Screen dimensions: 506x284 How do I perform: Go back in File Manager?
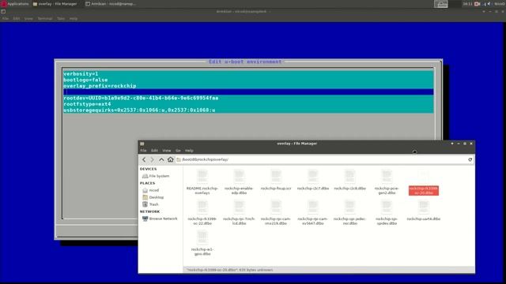[x=144, y=159]
